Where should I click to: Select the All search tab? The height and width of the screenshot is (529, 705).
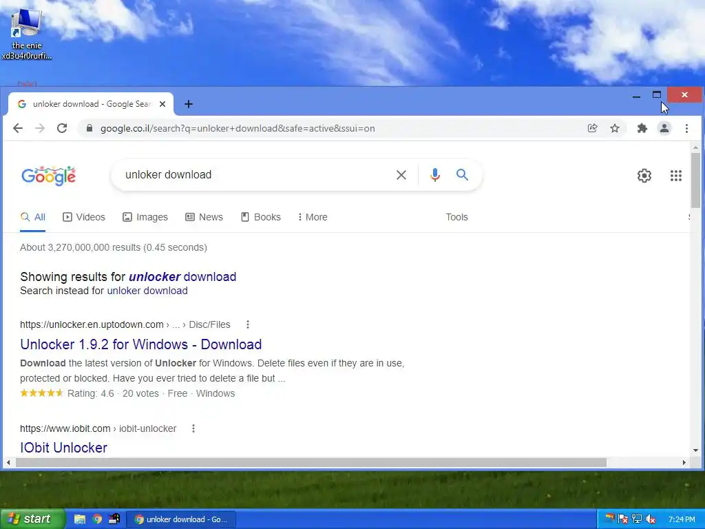(33, 217)
